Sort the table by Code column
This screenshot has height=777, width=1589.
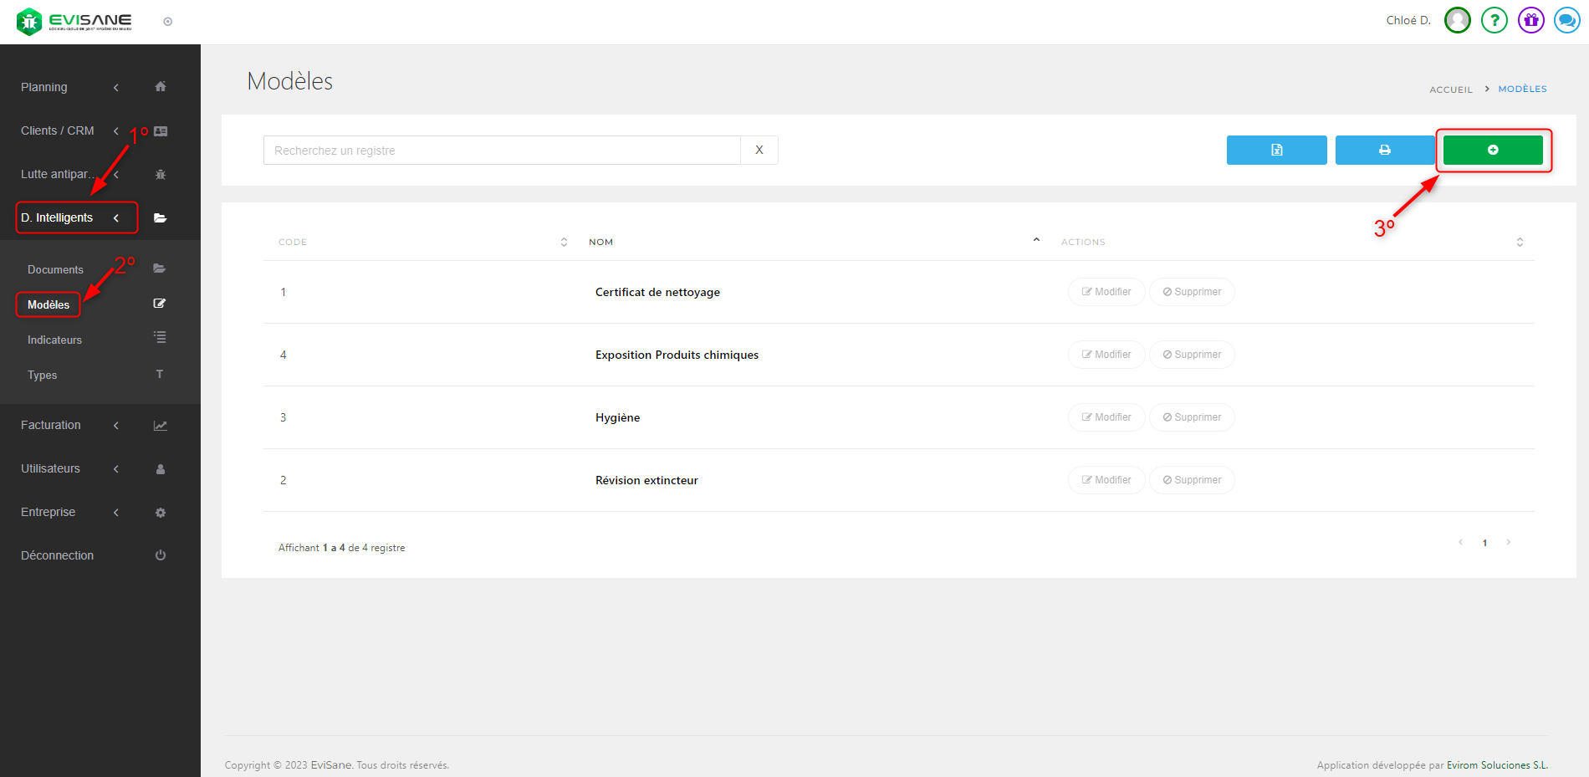[x=564, y=242]
